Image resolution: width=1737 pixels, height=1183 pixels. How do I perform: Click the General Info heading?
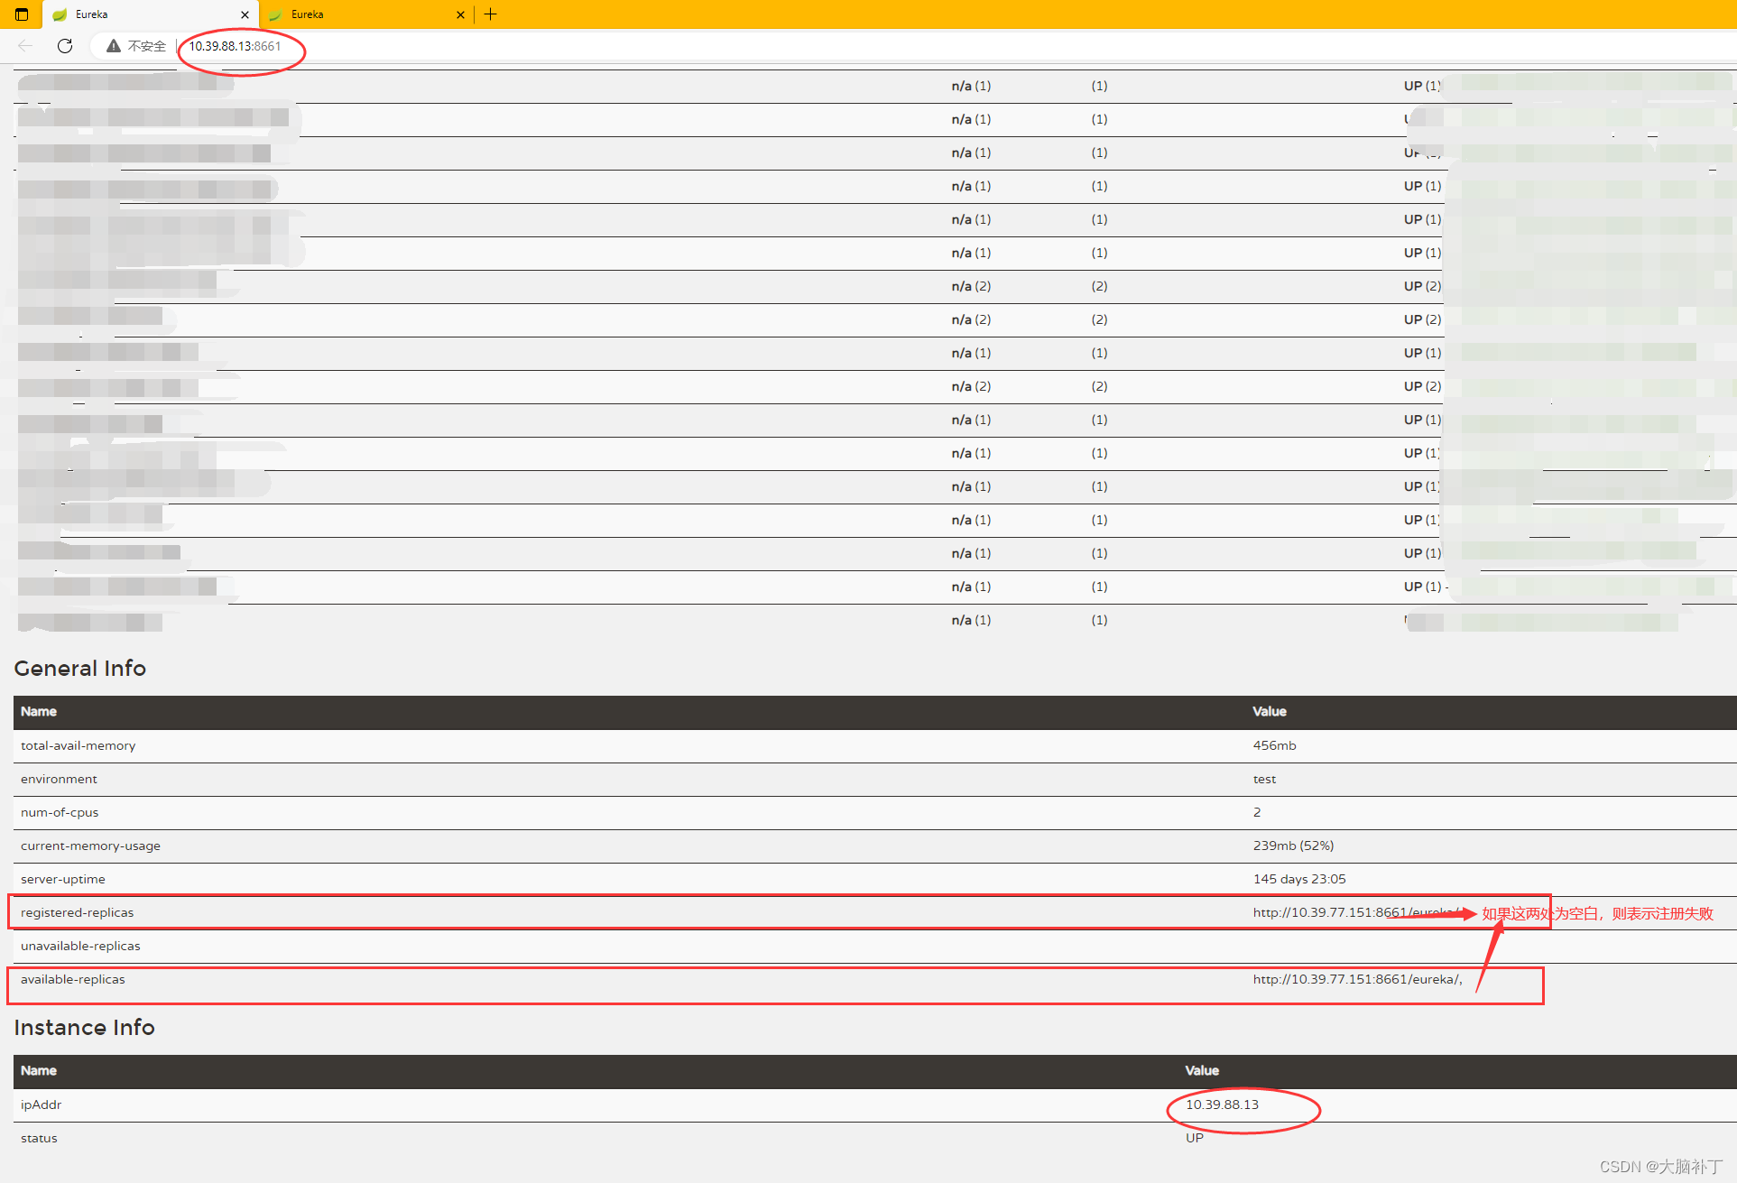80,668
